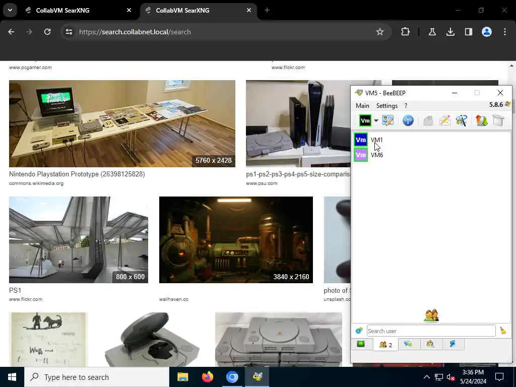Open the Settings menu in BeeBEEP
Viewport: 516px width, 387px height.
[386, 106]
